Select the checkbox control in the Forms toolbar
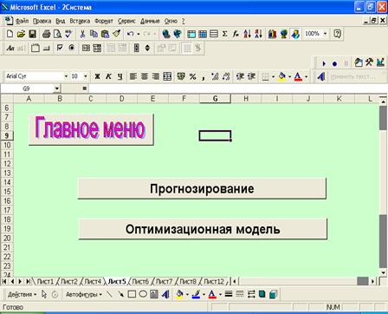Viewport: 388px width, 314px height. 60,48
